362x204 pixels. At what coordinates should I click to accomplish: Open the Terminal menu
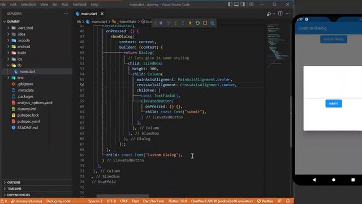pos(79,5)
